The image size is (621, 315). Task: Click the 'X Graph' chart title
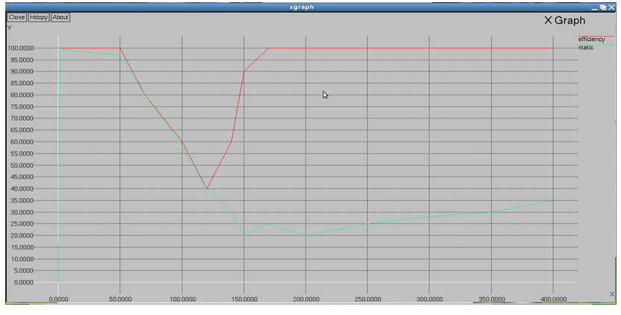point(564,21)
